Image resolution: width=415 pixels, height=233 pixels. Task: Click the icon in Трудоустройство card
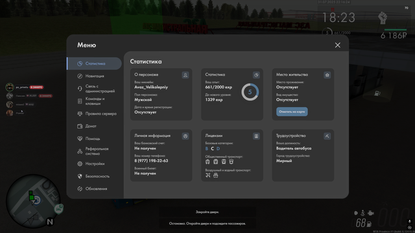[x=327, y=136]
